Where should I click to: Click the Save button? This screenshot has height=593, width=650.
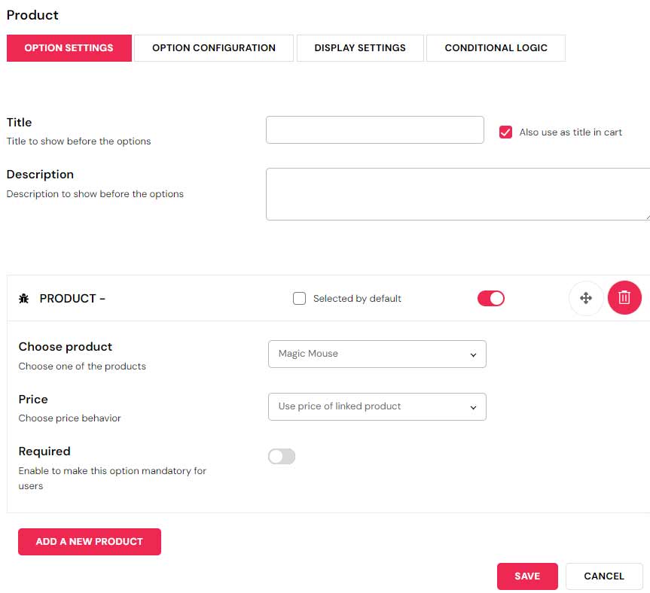click(527, 576)
